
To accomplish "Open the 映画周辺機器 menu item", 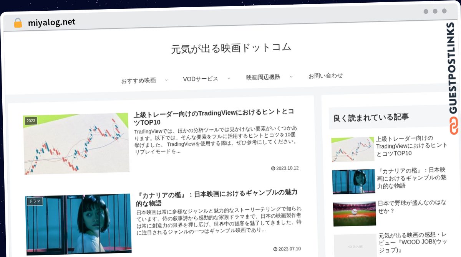I will [263, 77].
